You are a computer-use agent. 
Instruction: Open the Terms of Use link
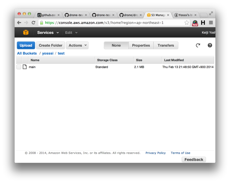click(x=181, y=153)
